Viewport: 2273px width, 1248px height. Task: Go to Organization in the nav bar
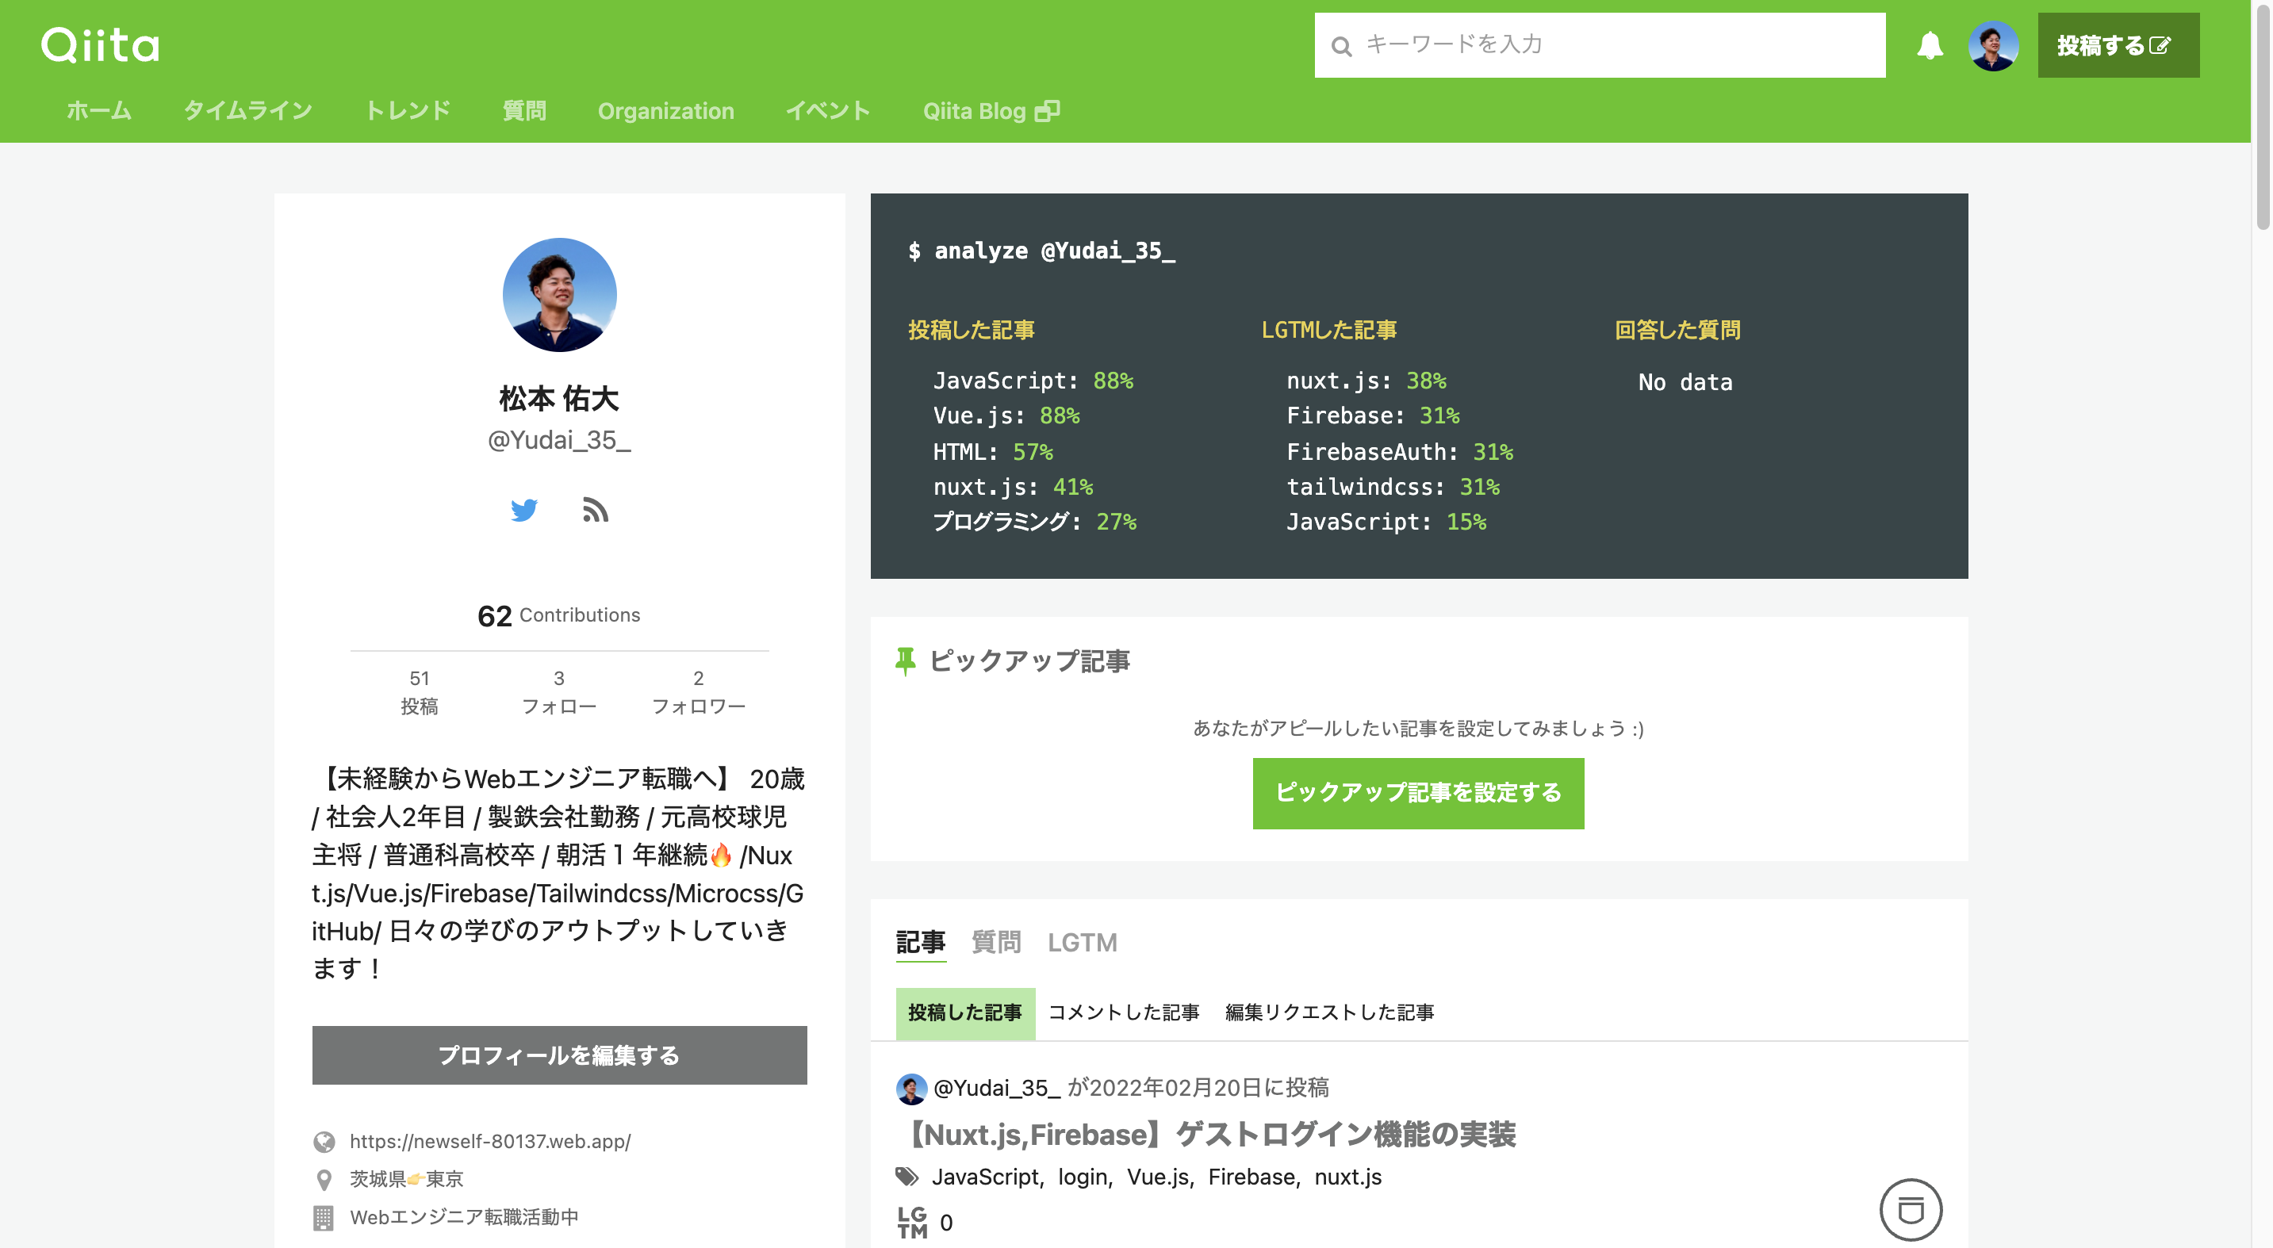pyautogui.click(x=665, y=111)
